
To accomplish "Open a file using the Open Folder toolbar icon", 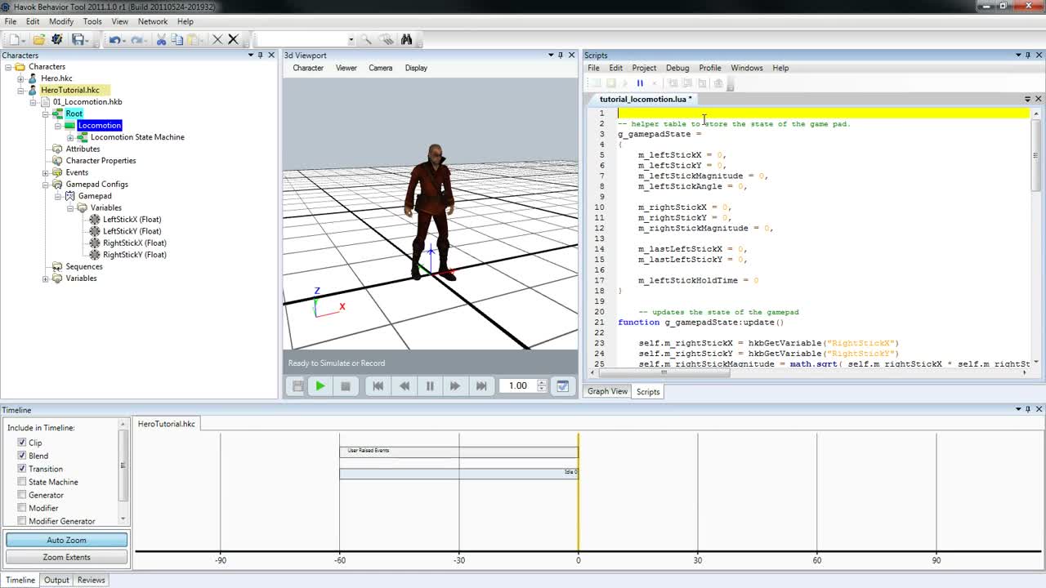I will [38, 39].
